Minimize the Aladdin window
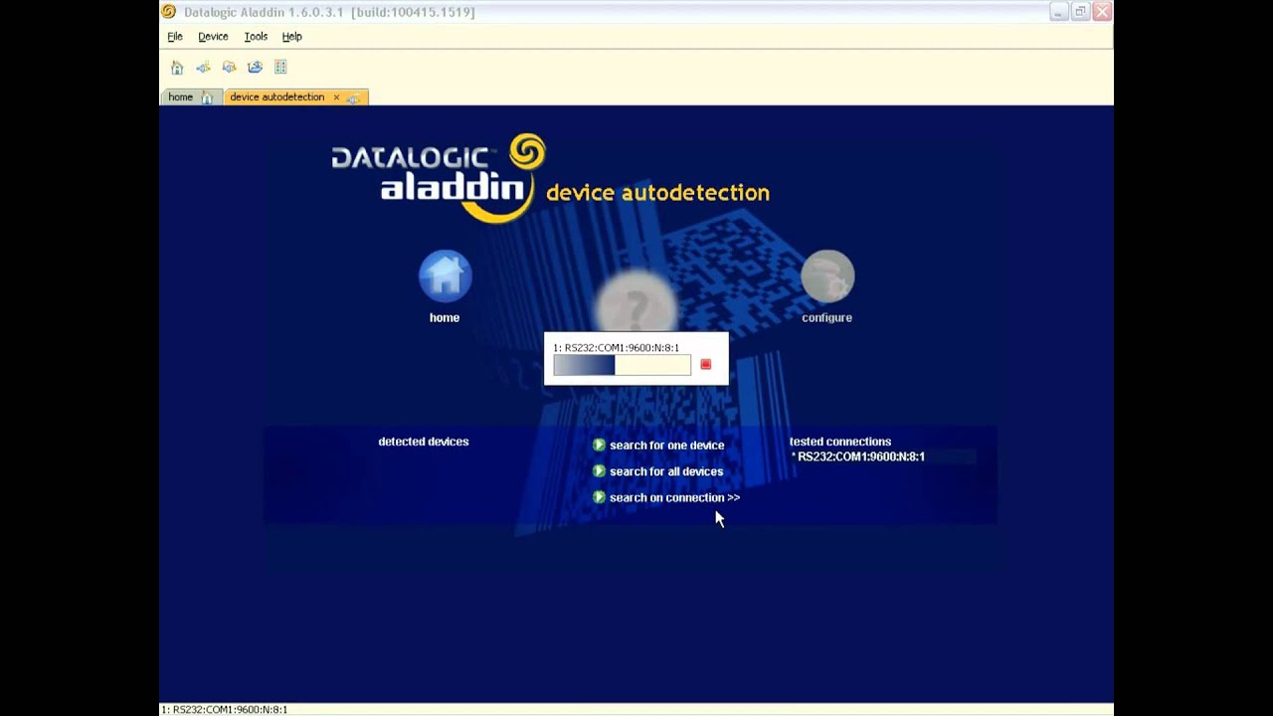This screenshot has width=1273, height=716. click(1058, 12)
